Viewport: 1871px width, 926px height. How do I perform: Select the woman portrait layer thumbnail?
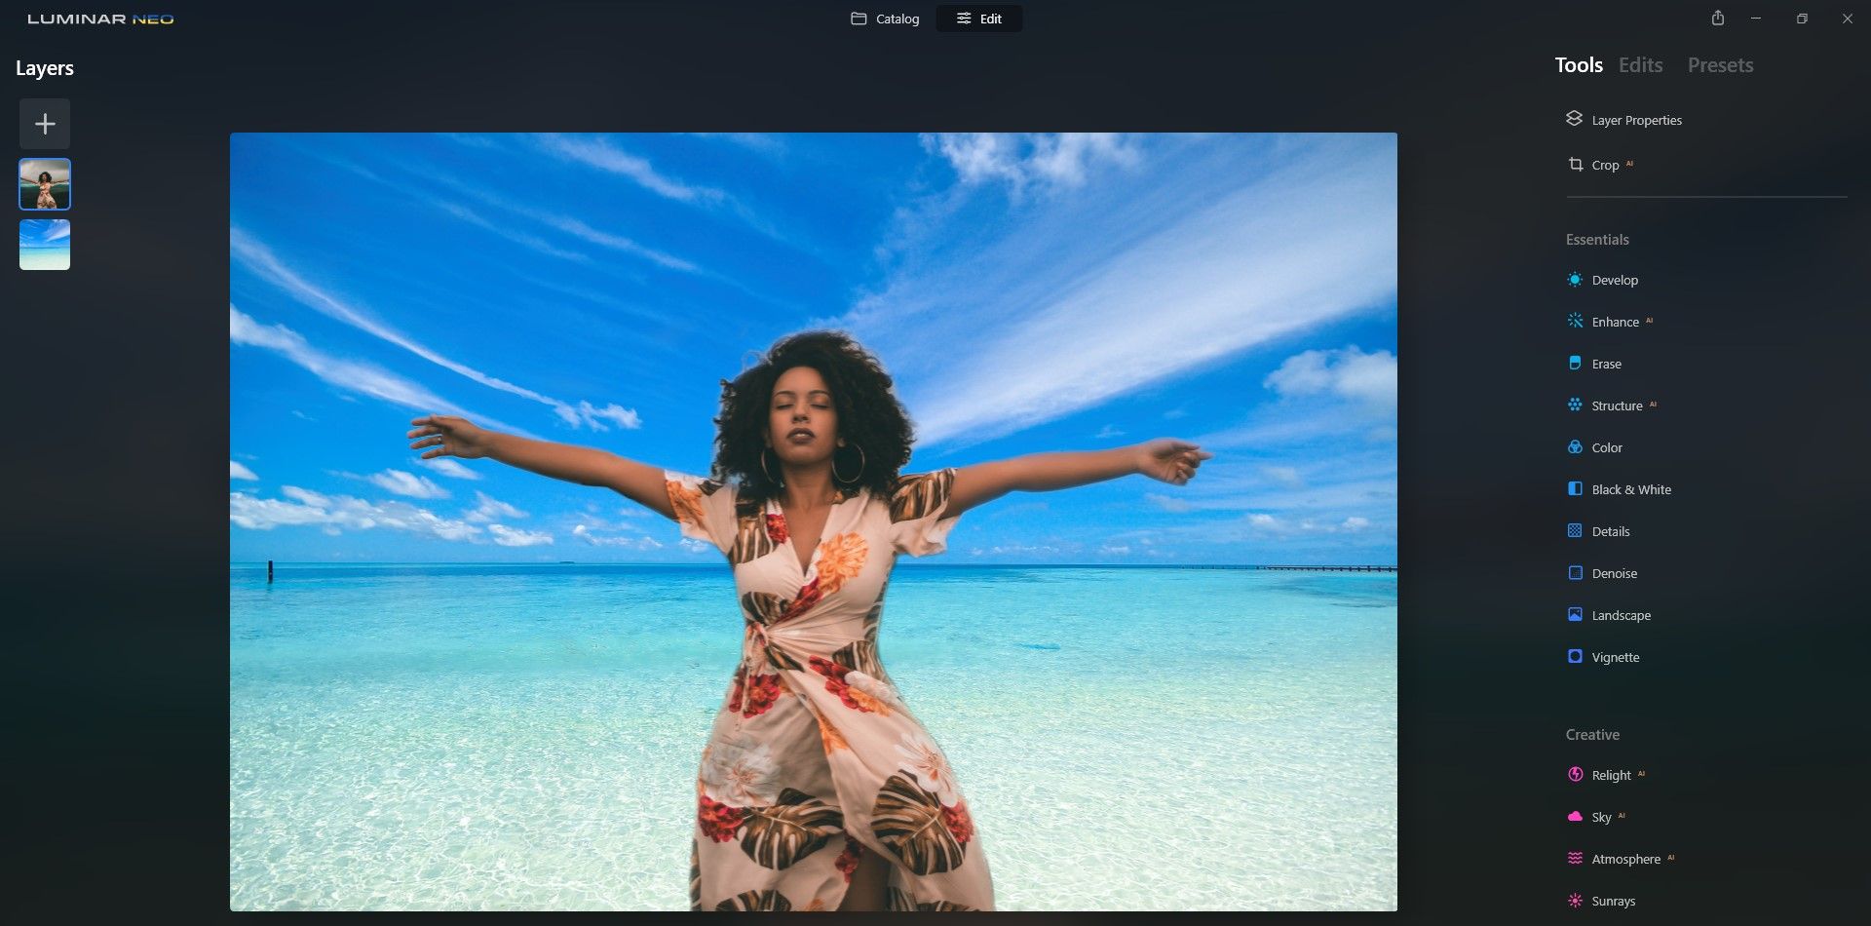(45, 184)
